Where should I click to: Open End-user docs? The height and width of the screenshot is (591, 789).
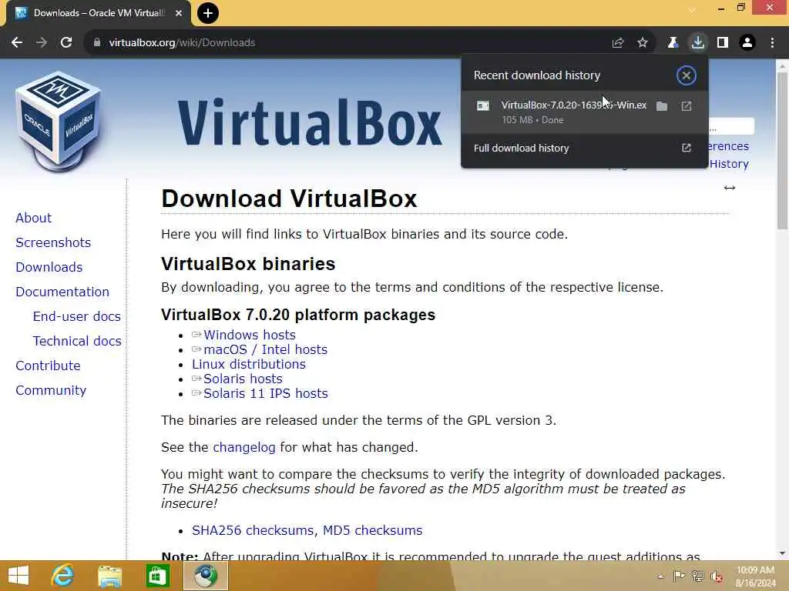tap(76, 316)
